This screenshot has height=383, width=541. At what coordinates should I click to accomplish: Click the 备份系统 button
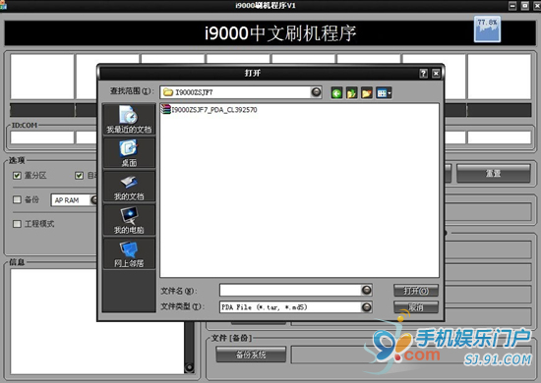click(251, 355)
